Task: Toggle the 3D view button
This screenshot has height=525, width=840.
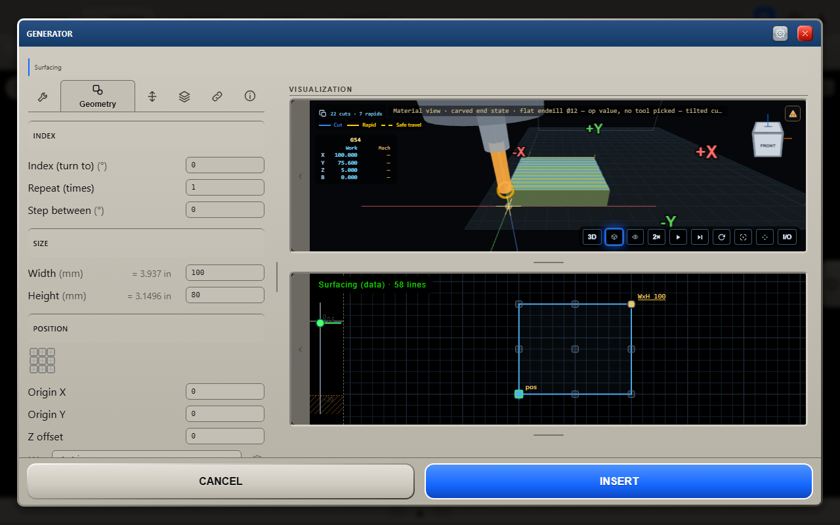Action: tap(592, 237)
